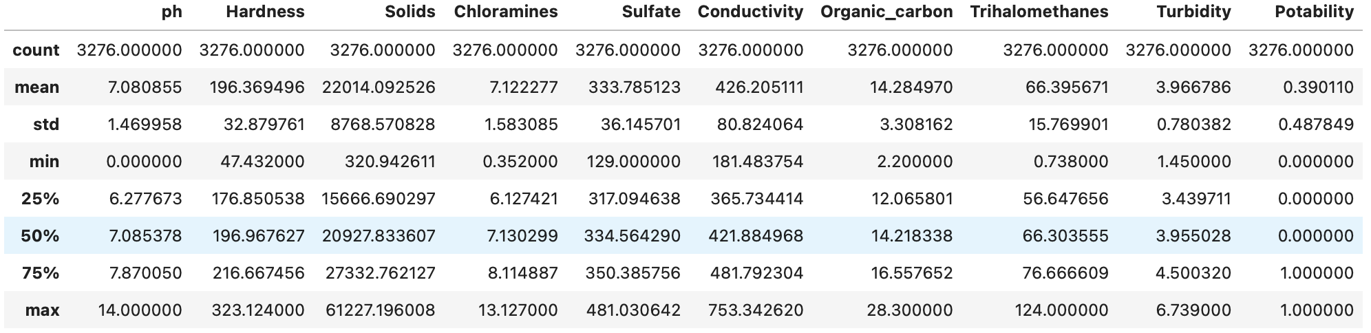
Task: Select the Trihalomethanes column header
Action: 1039,12
